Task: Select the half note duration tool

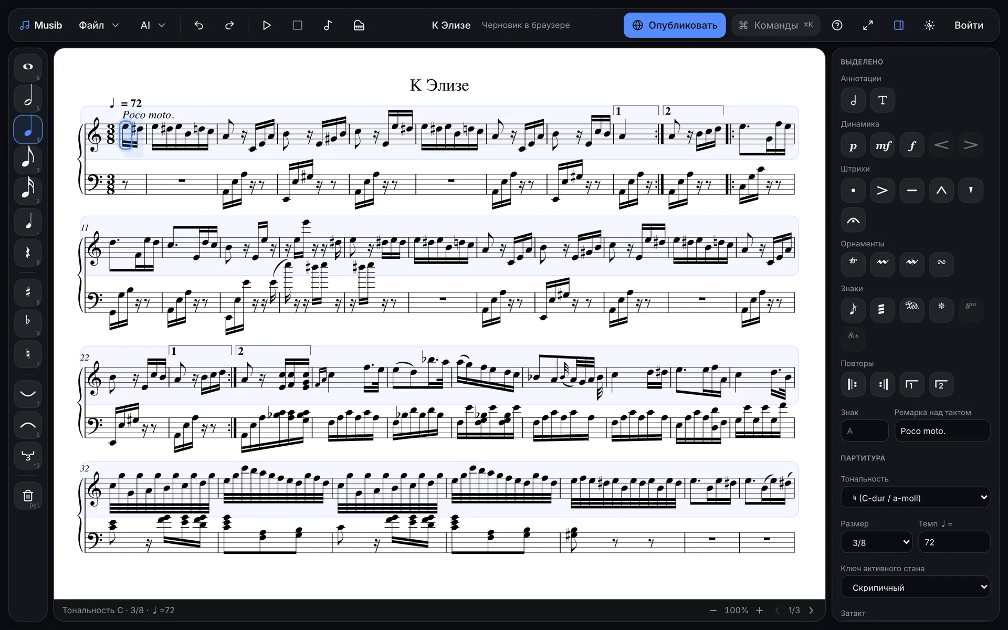Action: [x=28, y=98]
